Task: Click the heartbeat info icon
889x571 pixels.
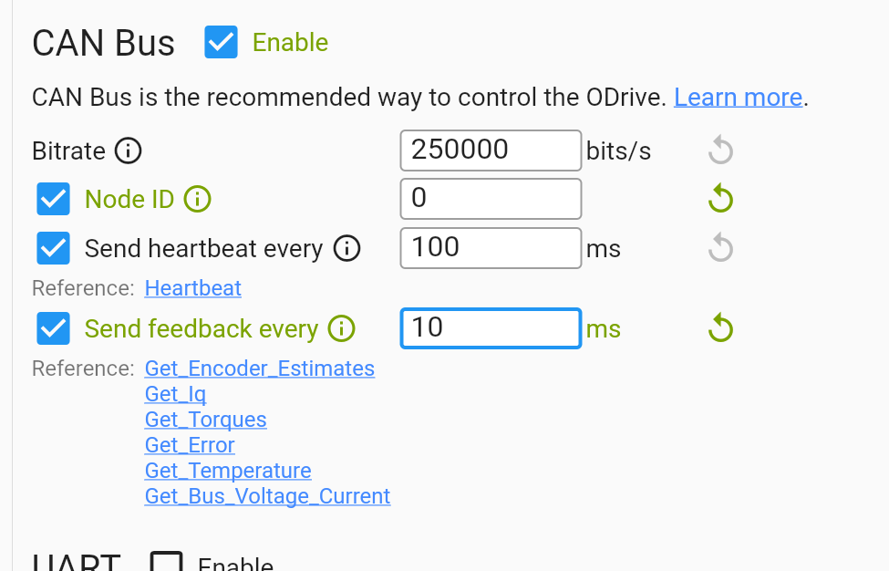Action: pyautogui.click(x=346, y=248)
